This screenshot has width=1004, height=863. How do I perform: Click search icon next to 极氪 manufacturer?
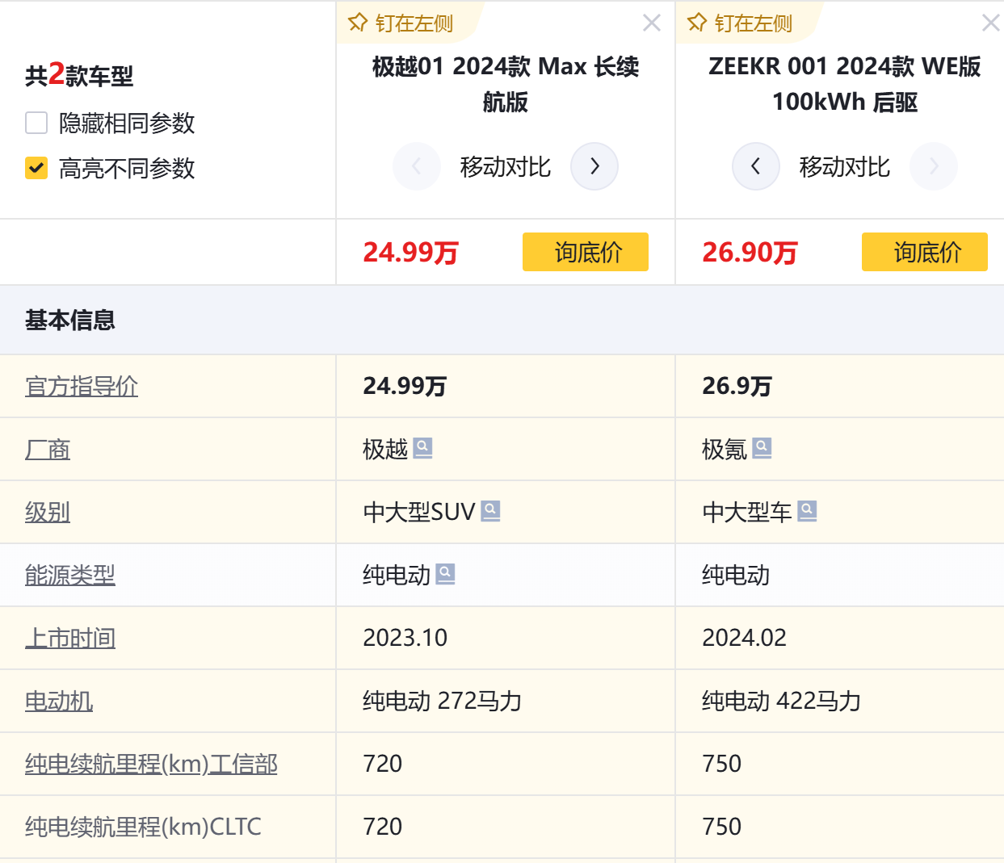coord(762,448)
